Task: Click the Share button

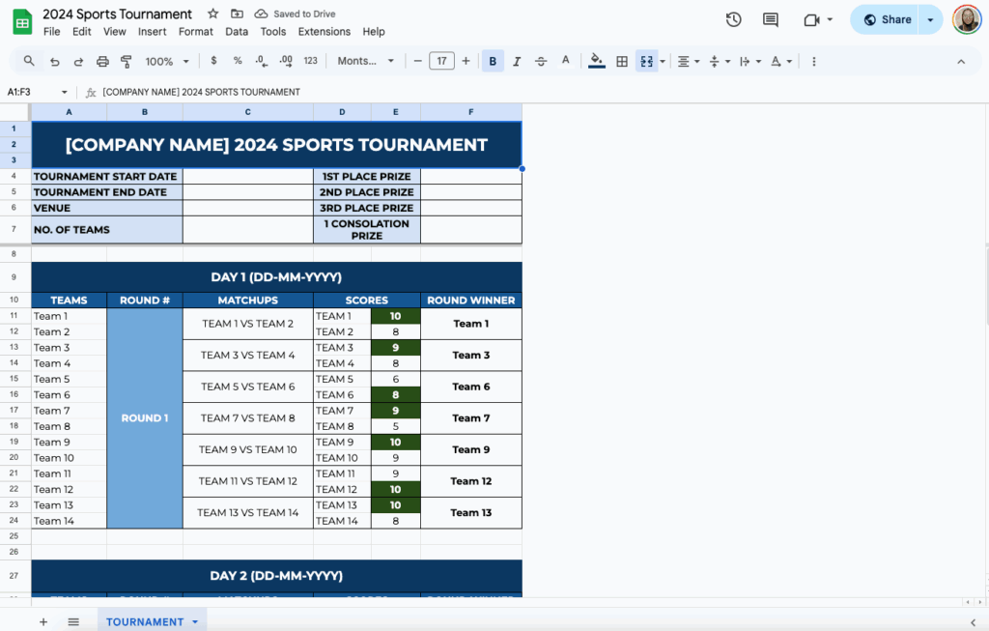Action: coord(890,18)
